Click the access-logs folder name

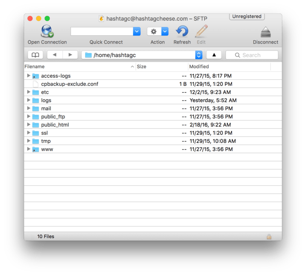tap(56, 76)
